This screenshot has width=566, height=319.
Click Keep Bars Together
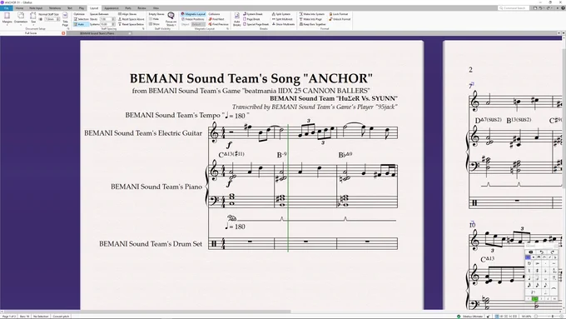[x=313, y=24]
